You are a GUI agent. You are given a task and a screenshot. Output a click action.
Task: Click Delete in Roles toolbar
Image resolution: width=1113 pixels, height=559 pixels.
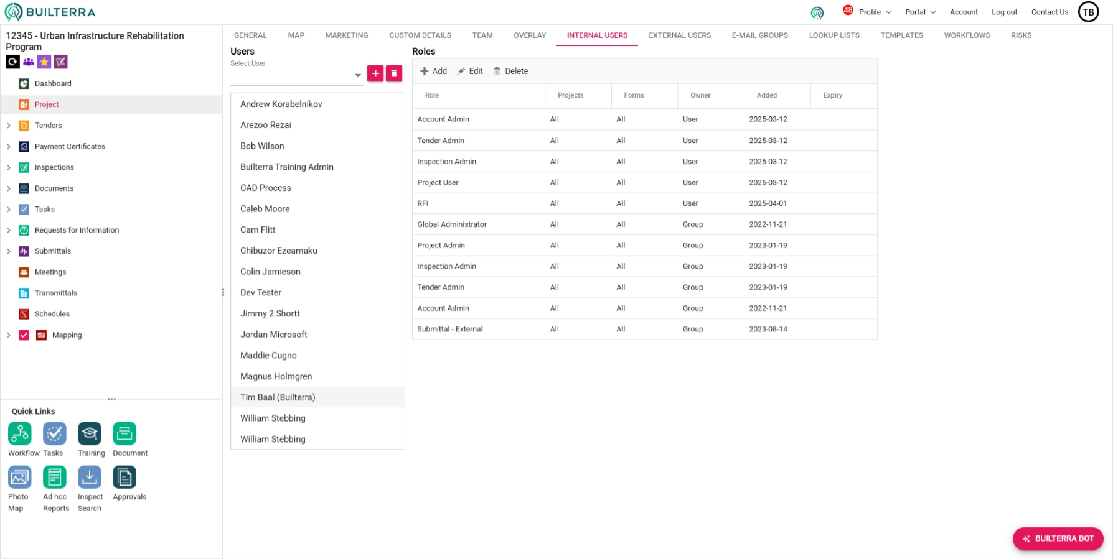[x=511, y=71]
